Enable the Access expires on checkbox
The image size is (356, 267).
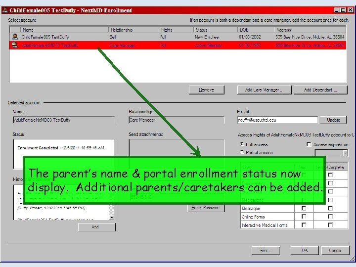point(309,144)
